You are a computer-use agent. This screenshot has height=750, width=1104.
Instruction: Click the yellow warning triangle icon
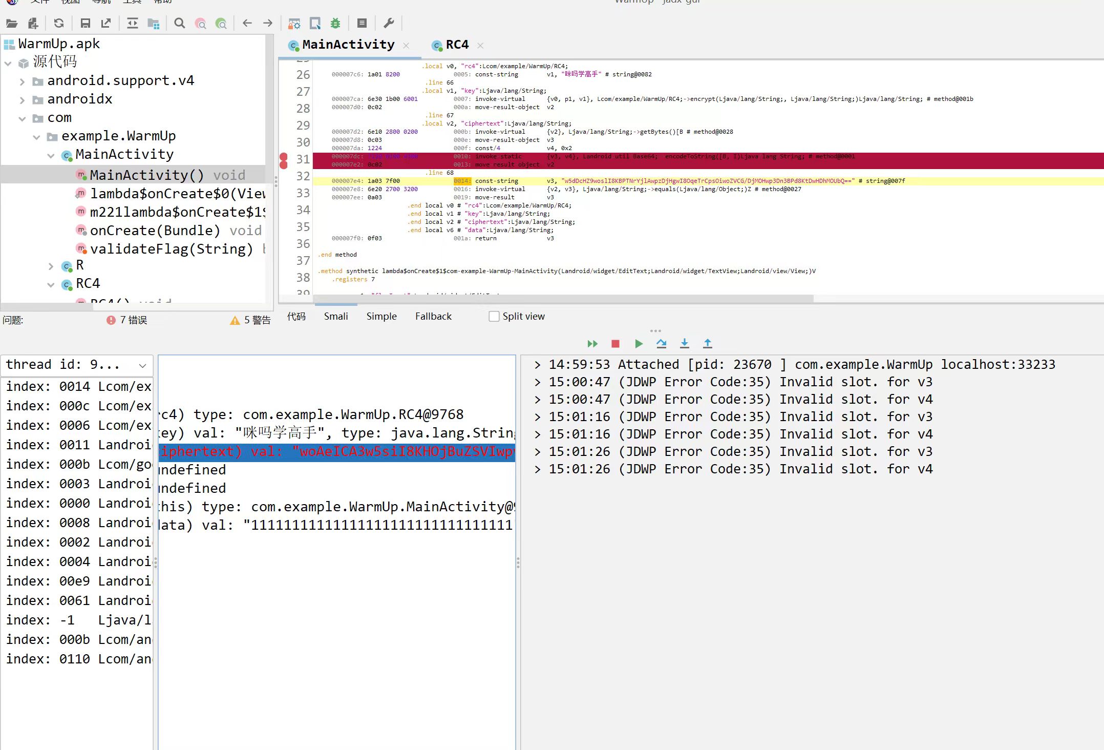tap(235, 320)
